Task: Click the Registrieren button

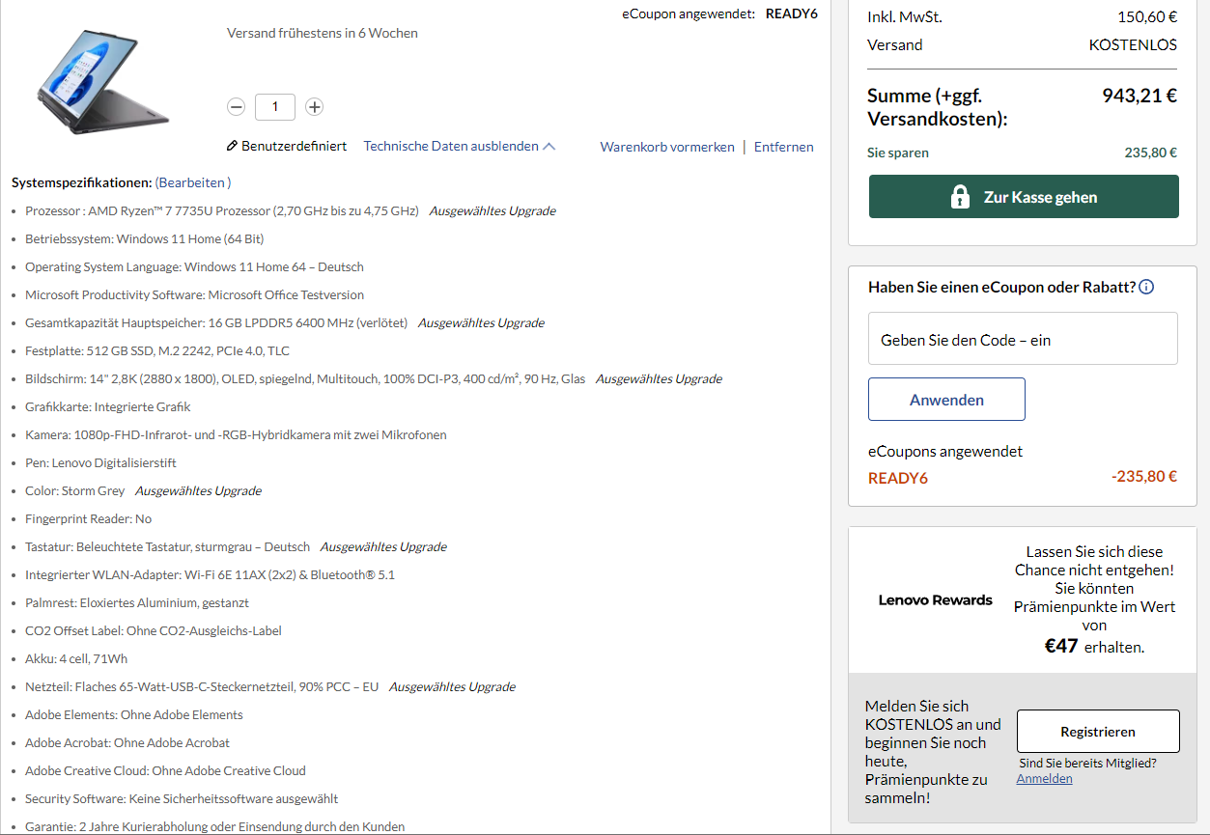Action: coord(1098,732)
